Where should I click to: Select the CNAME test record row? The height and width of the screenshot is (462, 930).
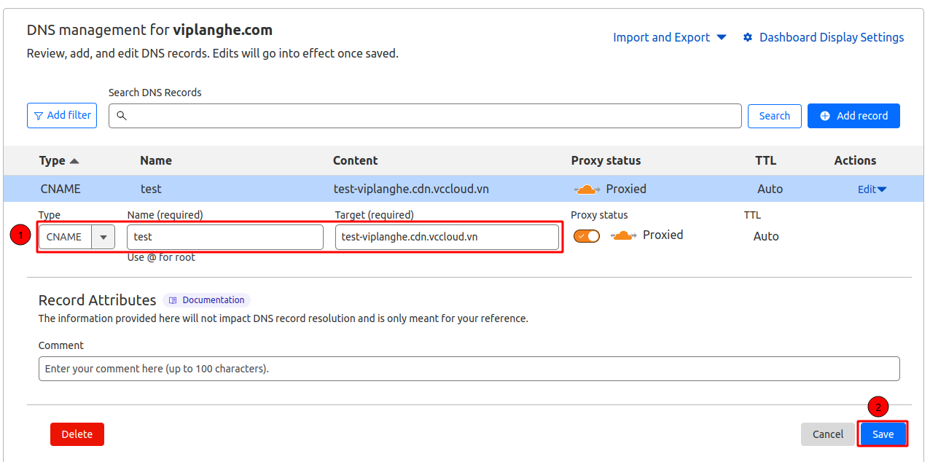click(x=464, y=189)
